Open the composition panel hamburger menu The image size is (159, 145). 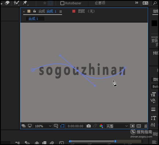(61, 11)
